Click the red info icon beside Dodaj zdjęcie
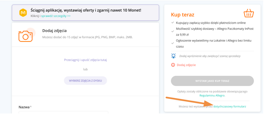Image resolution: width=264 pixels, height=117 pixels. tap(173, 65)
